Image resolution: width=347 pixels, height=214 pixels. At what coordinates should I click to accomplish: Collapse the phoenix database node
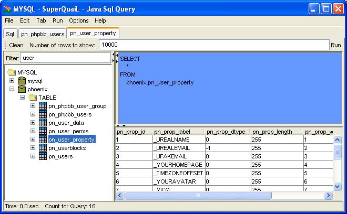pyautogui.click(x=12, y=89)
